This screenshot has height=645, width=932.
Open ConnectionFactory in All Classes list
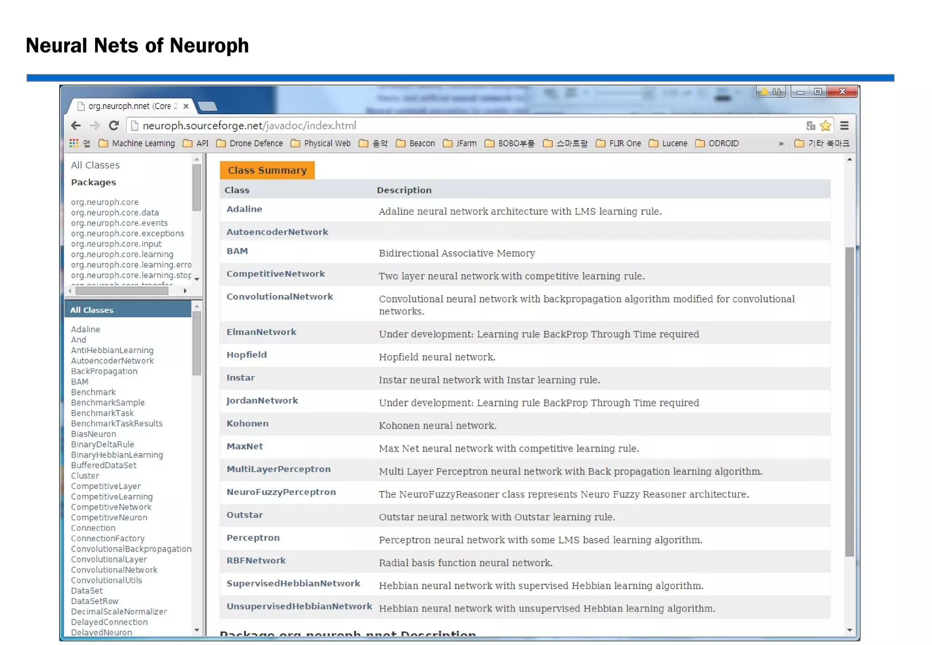click(x=107, y=539)
